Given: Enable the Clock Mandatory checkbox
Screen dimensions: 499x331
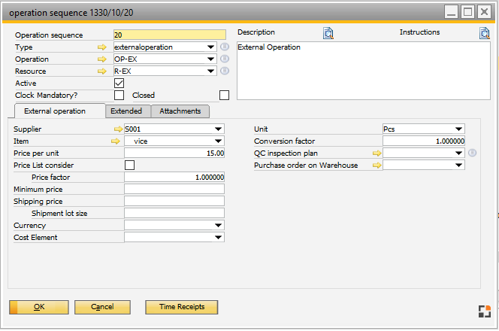Looking at the screenshot, I should click(119, 95).
